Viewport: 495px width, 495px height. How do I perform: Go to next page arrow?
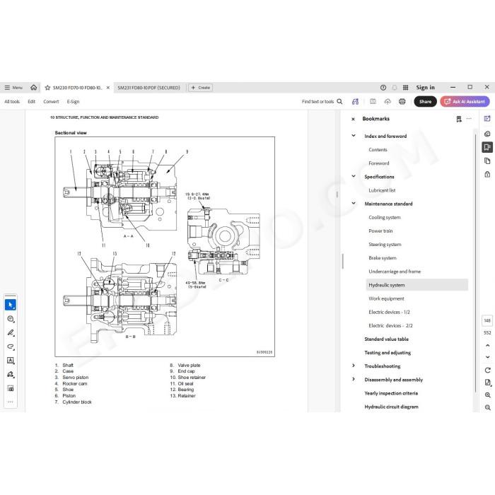487,357
